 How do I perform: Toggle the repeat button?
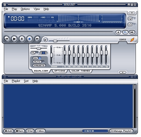pos(130,19)
